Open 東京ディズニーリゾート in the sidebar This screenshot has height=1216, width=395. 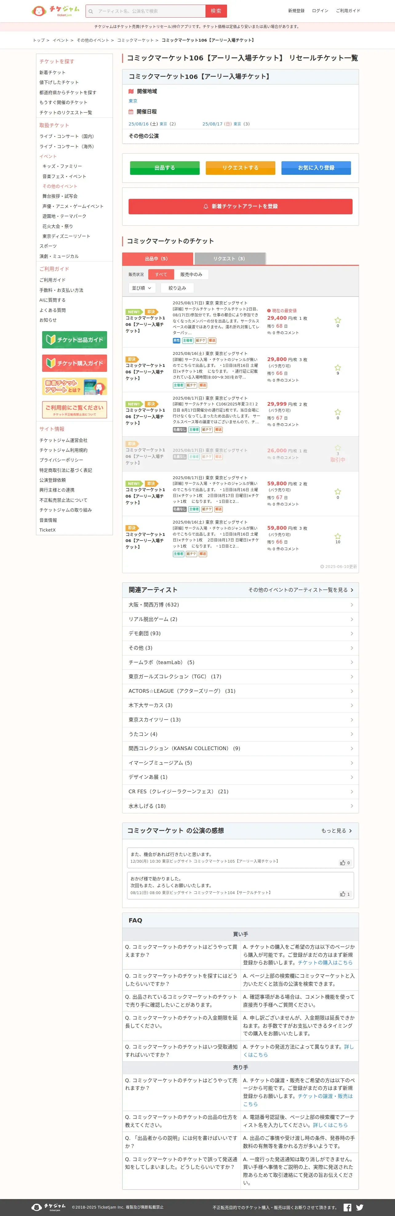coord(66,236)
